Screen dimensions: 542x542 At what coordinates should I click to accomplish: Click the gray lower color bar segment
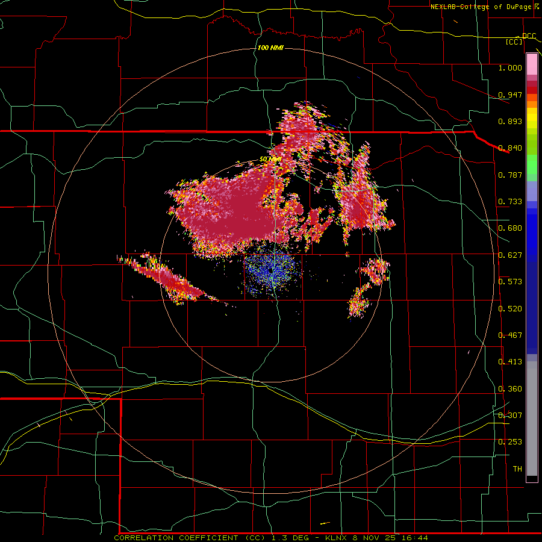point(532,419)
